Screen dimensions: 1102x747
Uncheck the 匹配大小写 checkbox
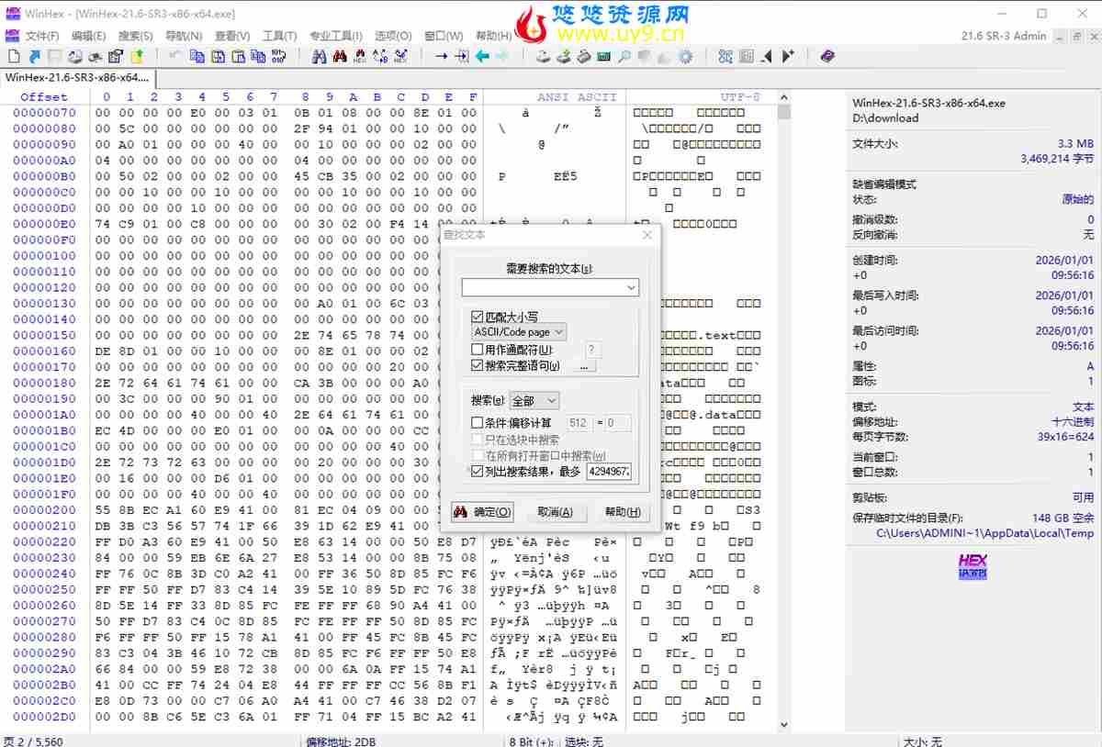[477, 317]
